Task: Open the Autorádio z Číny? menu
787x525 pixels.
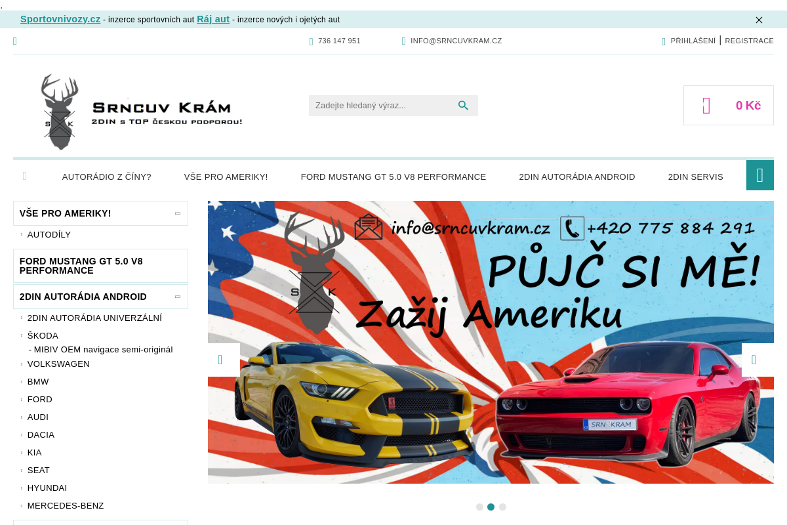Action: pyautogui.click(x=107, y=177)
